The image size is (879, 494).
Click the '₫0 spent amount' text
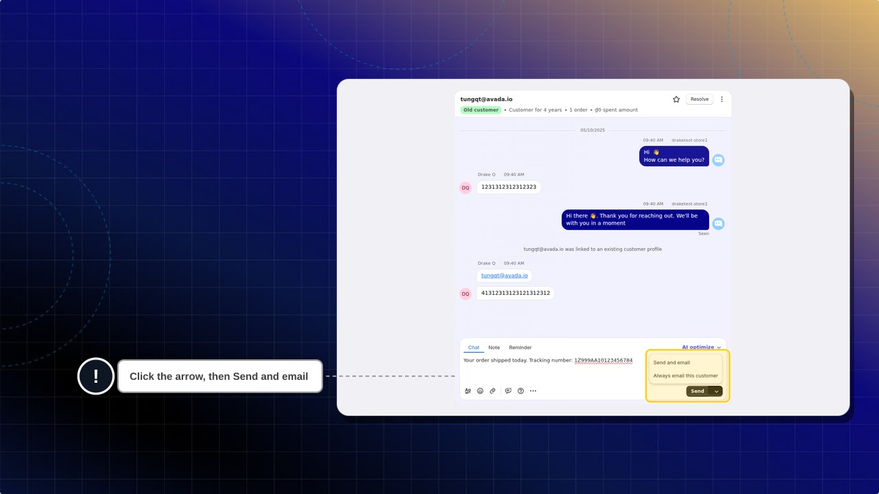coord(616,110)
